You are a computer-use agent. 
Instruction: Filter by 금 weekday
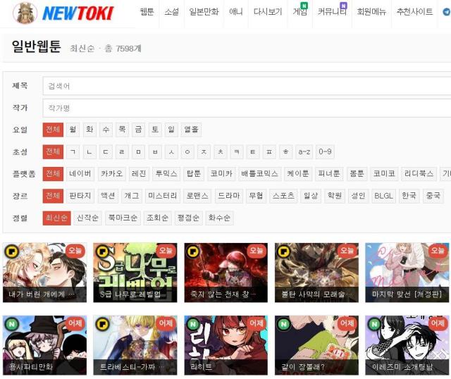click(139, 130)
